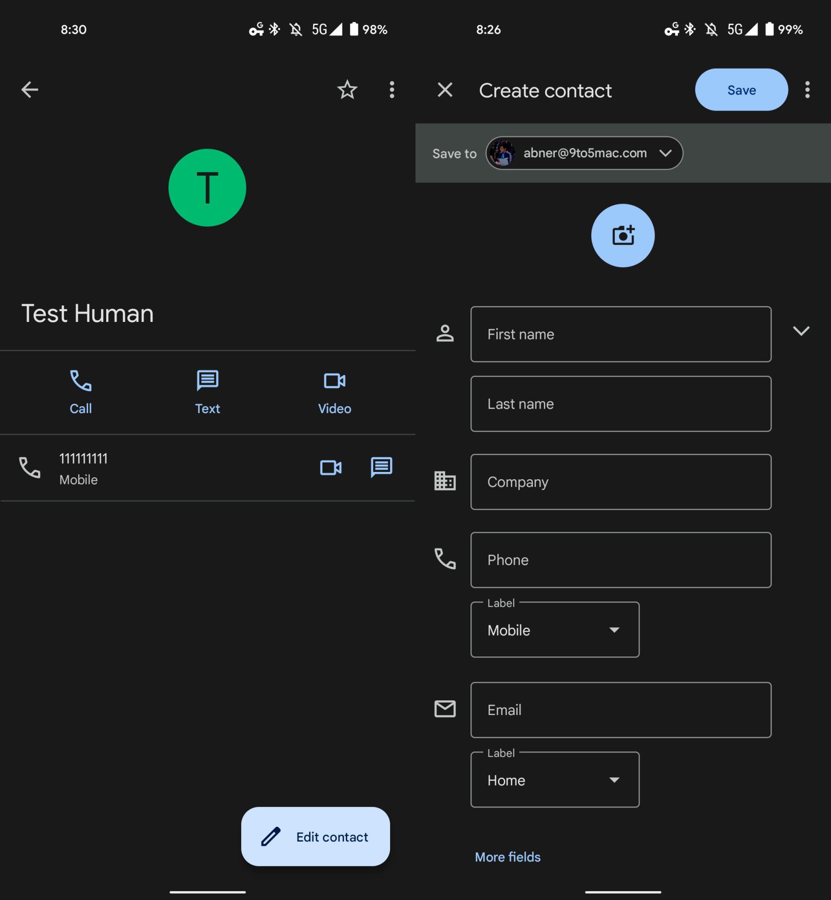
Task: Add a contact photo with camera button
Action: pos(623,236)
